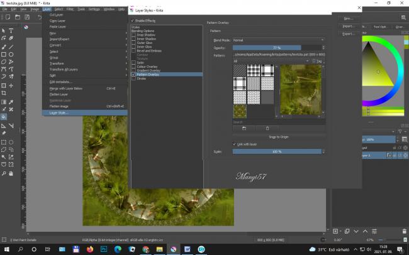409x255 pixels.
Task: Select the Fill bucket tool
Action: [x=4, y=117]
